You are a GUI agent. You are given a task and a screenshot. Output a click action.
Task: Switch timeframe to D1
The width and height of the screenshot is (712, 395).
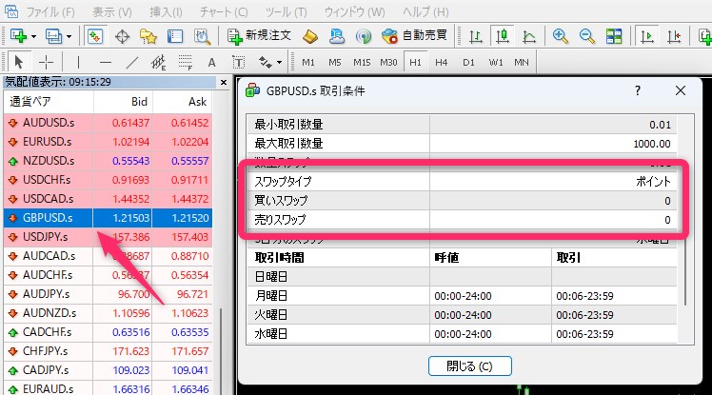coord(468,62)
